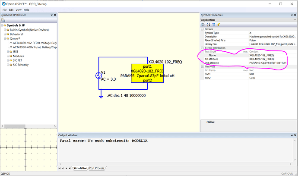Select the ACT43950-400V Input, Battery/Cap item
The image size is (298, 176).
point(35,47)
